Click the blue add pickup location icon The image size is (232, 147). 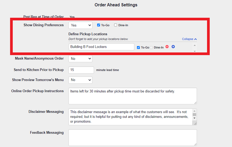click(173, 47)
